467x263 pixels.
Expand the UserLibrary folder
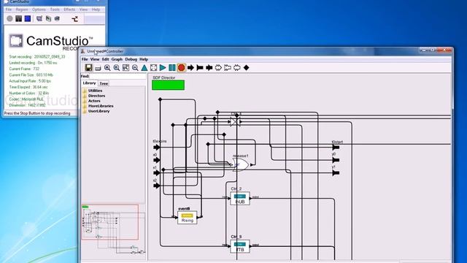99,111
